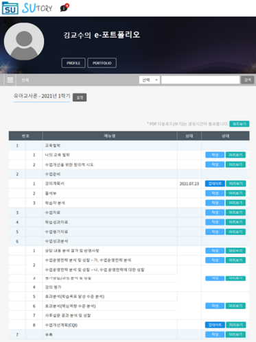Click the SUTORY wordmark logo
The image size is (256, 342).
[x=37, y=8]
